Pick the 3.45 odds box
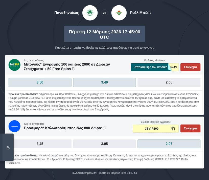The height and width of the screenshot is (180, 209). click(x=40, y=144)
